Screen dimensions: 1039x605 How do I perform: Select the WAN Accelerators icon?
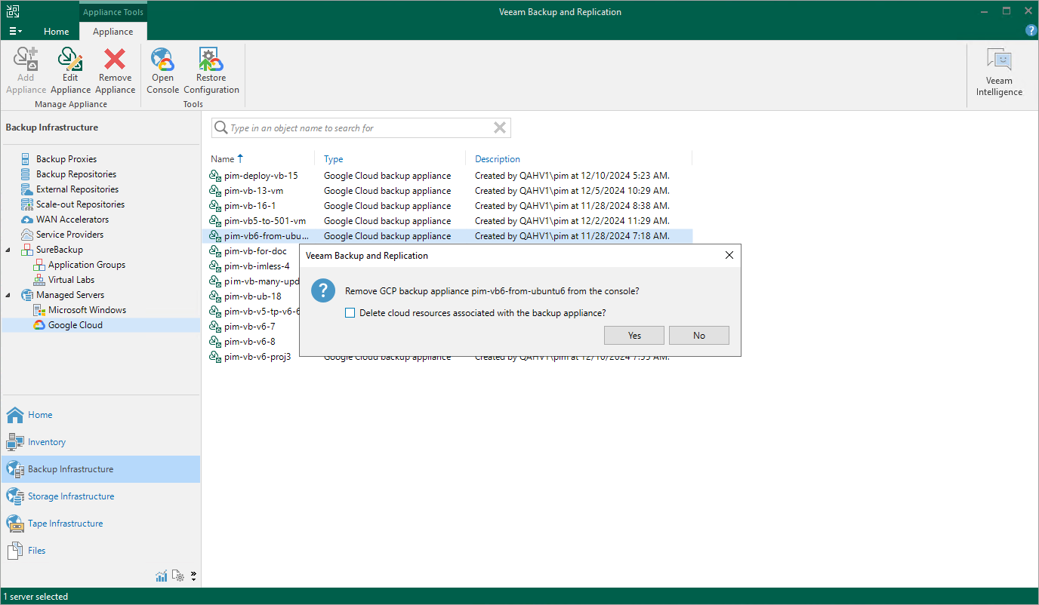pyautogui.click(x=27, y=220)
